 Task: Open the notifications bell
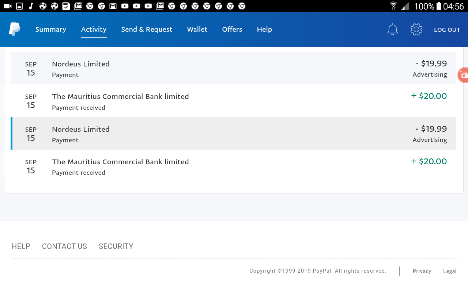(392, 30)
